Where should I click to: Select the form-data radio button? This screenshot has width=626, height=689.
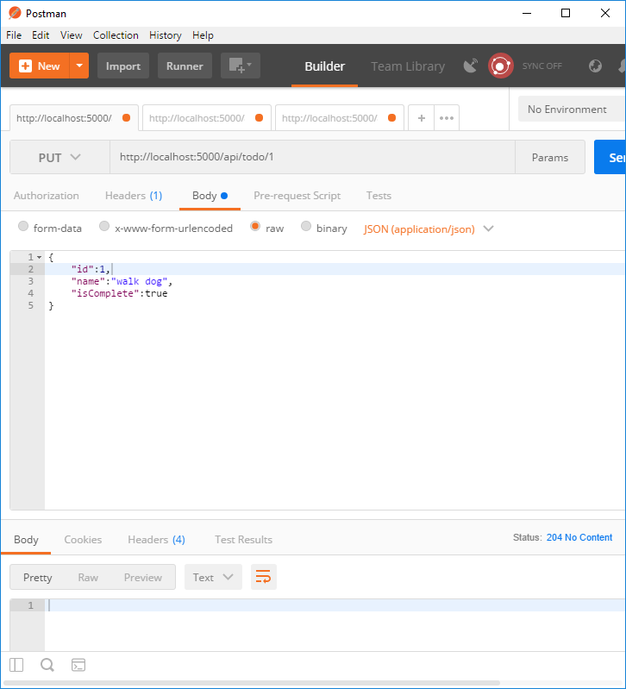click(23, 226)
